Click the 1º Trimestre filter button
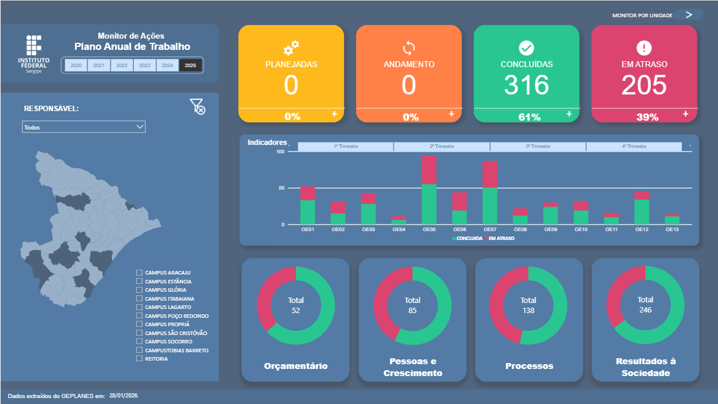Viewport: 718px width, 404px height. tap(345, 147)
